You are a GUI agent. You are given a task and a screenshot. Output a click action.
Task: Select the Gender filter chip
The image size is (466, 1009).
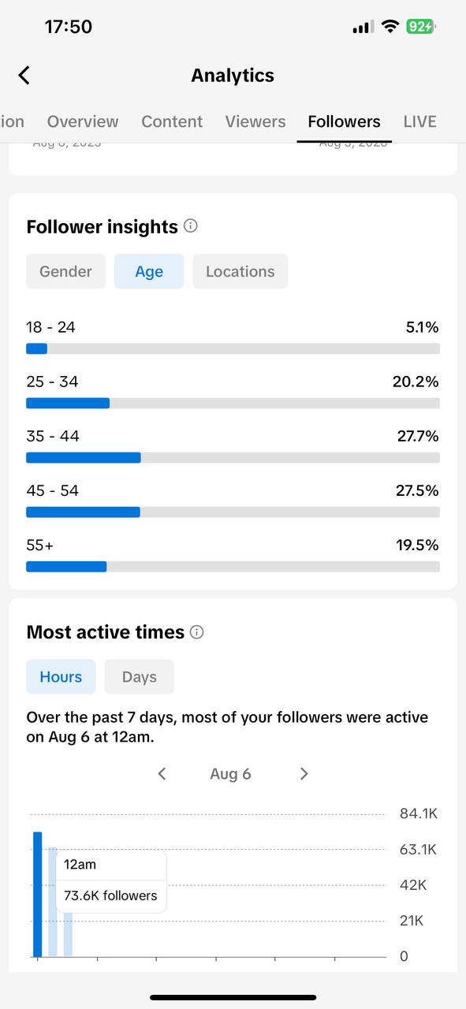[x=65, y=271]
